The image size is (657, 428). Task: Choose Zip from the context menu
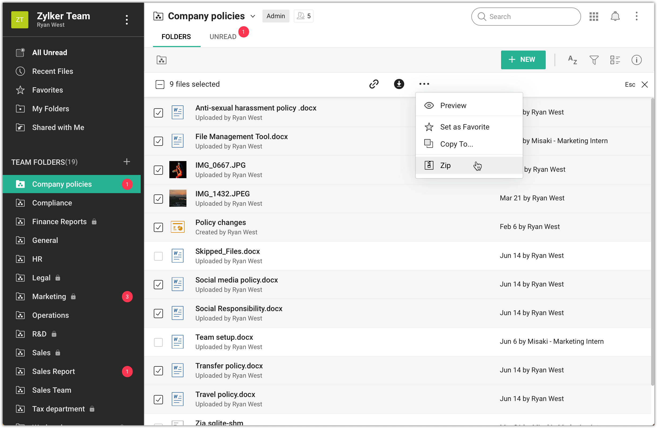coord(445,165)
